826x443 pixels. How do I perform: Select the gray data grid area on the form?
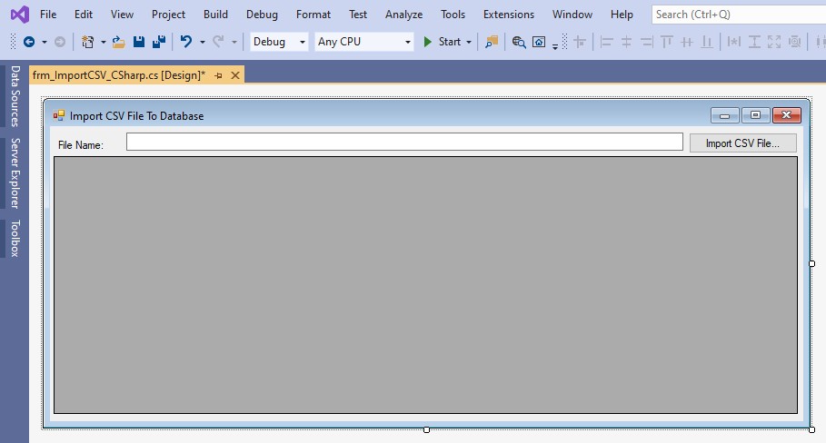pyautogui.click(x=425, y=285)
